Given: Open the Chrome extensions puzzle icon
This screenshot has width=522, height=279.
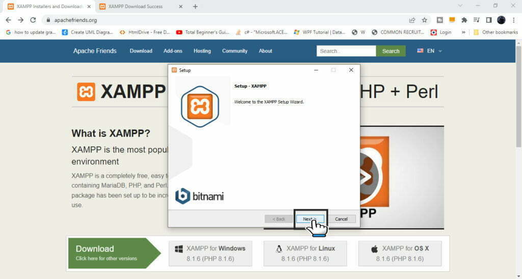Looking at the screenshot, I should pos(464,20).
